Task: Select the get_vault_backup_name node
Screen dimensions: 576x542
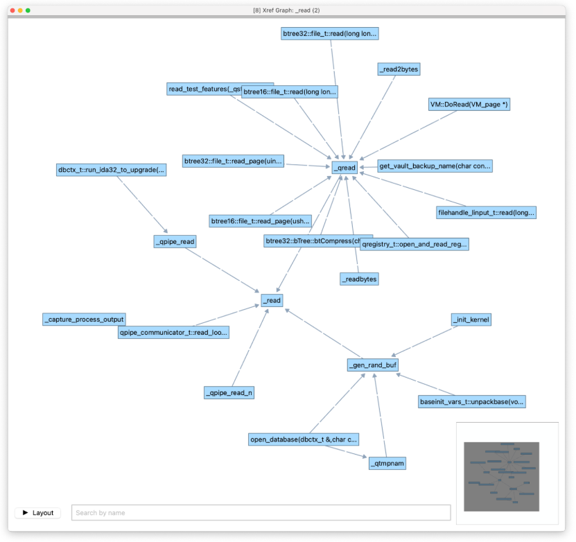Action: click(435, 166)
